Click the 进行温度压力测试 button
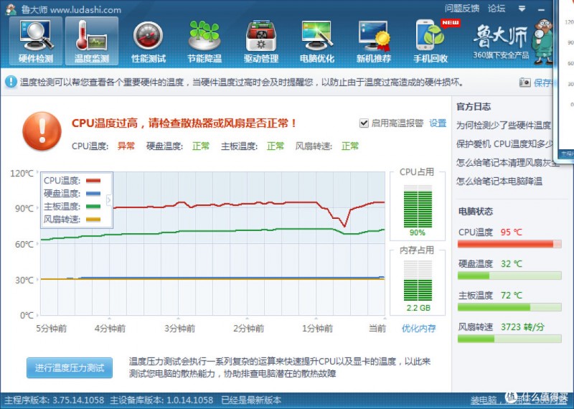Screen dimensions: 574x409 tap(70, 367)
